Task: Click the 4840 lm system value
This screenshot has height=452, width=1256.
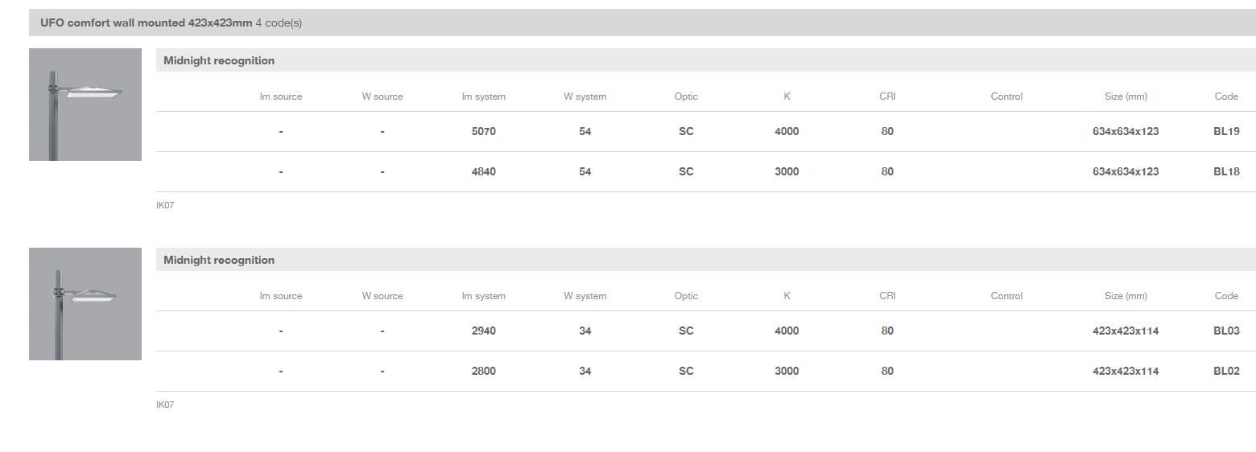Action: pyautogui.click(x=483, y=171)
